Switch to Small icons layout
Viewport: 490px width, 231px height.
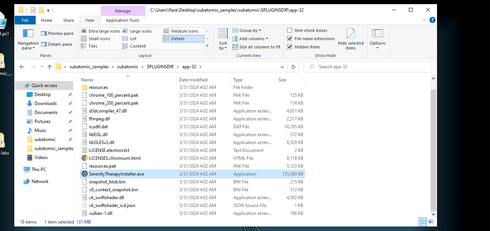pyautogui.click(x=96, y=39)
